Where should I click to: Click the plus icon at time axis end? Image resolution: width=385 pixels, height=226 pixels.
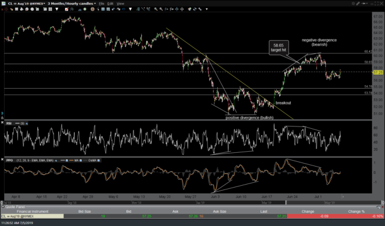[343, 197]
